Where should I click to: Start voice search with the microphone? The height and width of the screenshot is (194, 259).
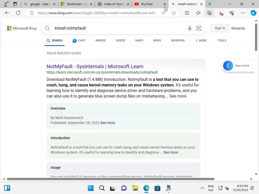pyautogui.click(x=190, y=28)
